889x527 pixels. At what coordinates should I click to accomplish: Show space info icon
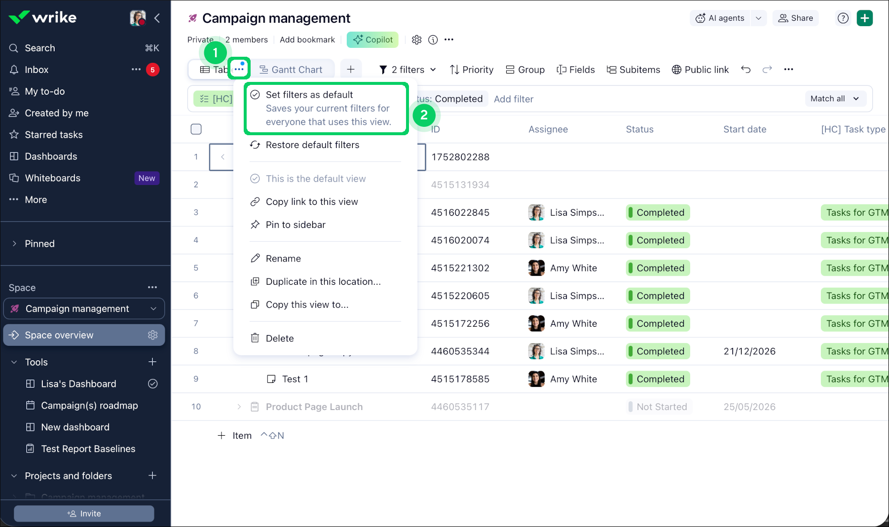pyautogui.click(x=433, y=40)
